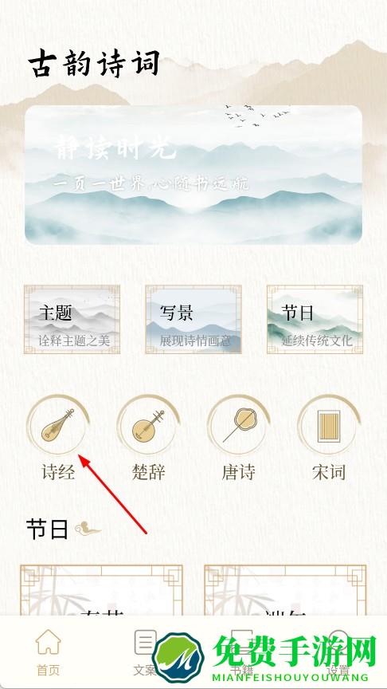Tap the cloud ornament beside 节日 heading

(x=88, y=528)
